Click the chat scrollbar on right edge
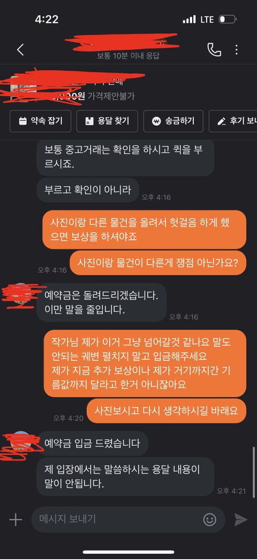The height and width of the screenshot is (559, 257). 253,473
